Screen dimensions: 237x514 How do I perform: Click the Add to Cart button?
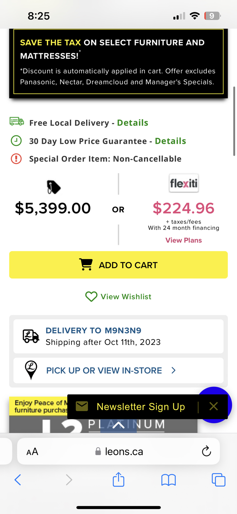[x=118, y=265]
